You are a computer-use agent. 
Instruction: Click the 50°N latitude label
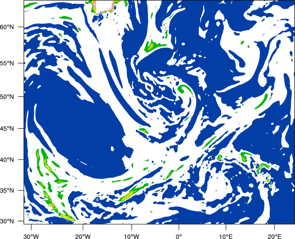coord(7,97)
